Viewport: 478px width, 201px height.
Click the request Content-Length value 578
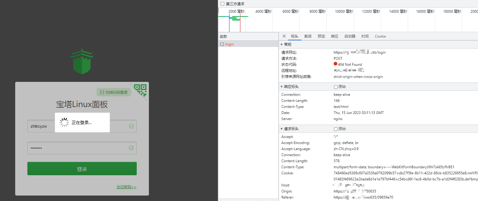337,161
